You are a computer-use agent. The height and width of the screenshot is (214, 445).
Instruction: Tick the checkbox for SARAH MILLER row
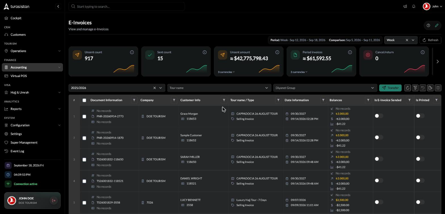pos(84,159)
